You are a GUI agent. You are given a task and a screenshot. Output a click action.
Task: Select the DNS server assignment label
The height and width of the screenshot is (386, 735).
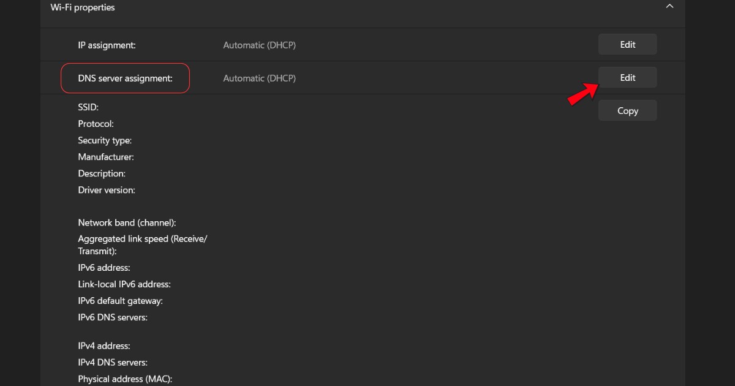(x=125, y=78)
